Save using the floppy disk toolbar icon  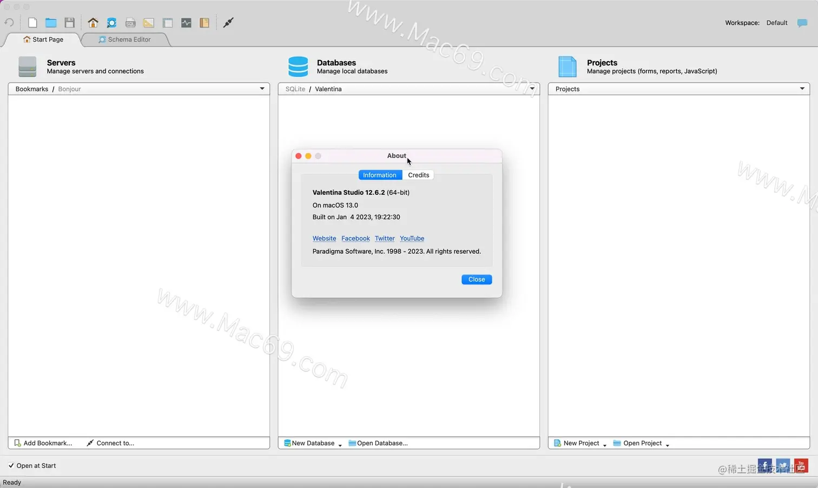pos(69,23)
